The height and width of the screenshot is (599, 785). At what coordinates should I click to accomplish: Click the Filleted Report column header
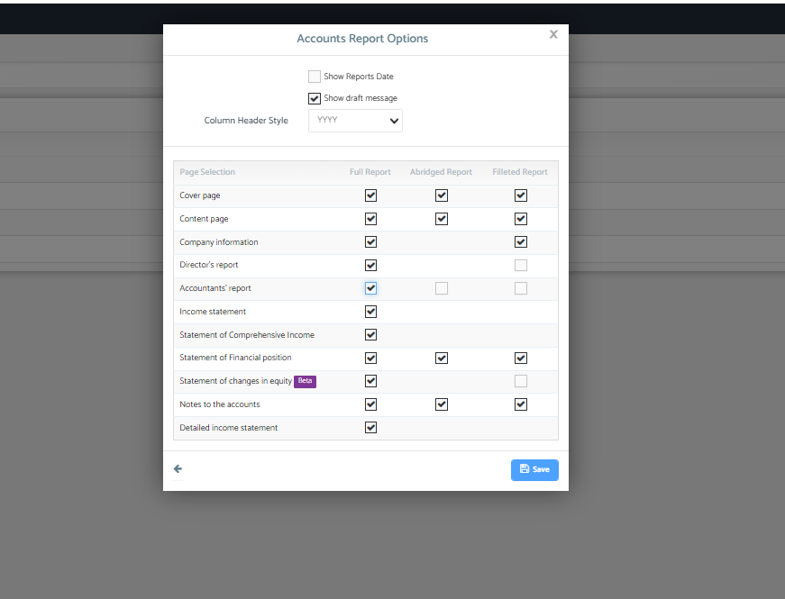[x=520, y=172]
